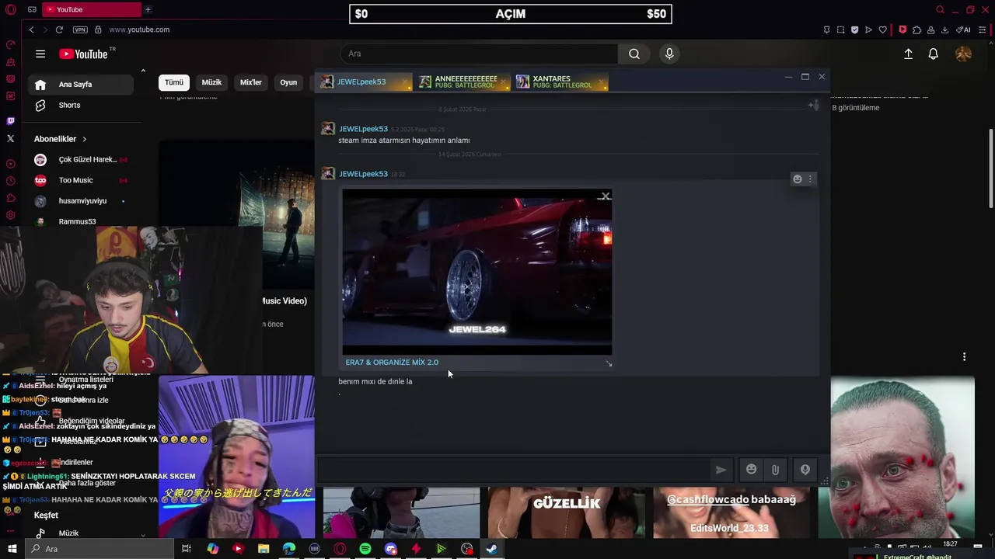
Task: Open Steam chat voice microphone button
Action: click(805, 470)
